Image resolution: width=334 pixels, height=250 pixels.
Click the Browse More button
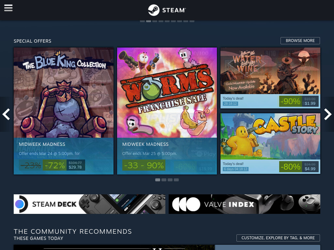coord(300,41)
